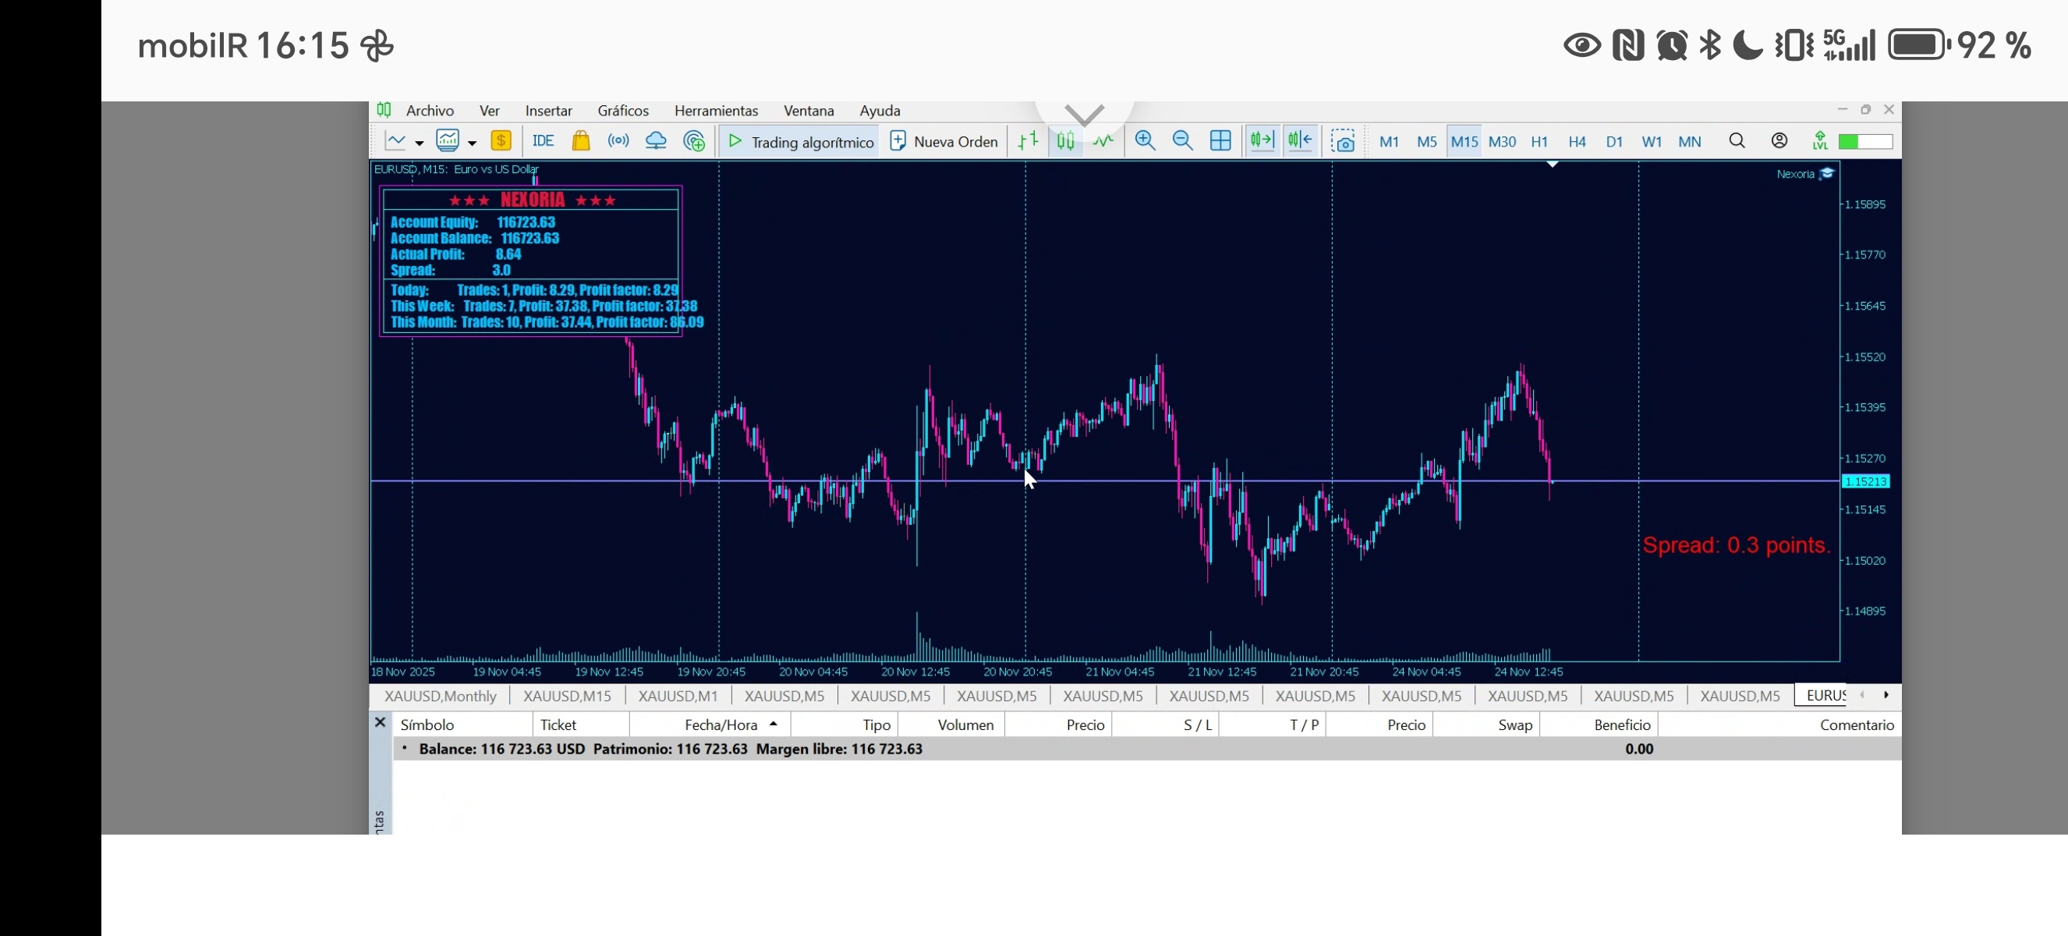This screenshot has width=2068, height=936.
Task: Arrange charts with tile windows icon
Action: click(x=1220, y=141)
